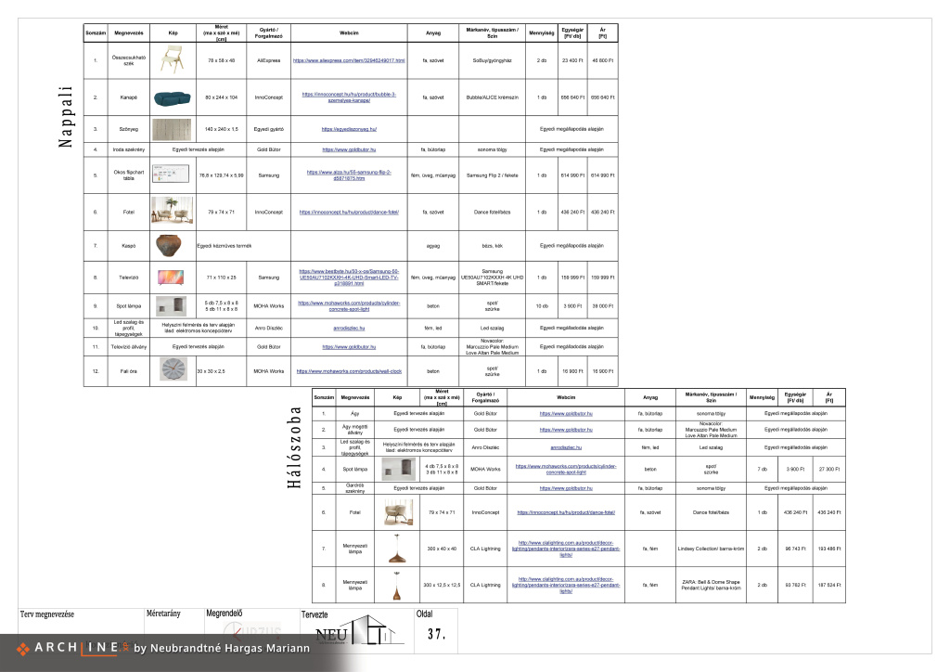Select 'Mennyiség' header in Hálószoba table

point(763,397)
